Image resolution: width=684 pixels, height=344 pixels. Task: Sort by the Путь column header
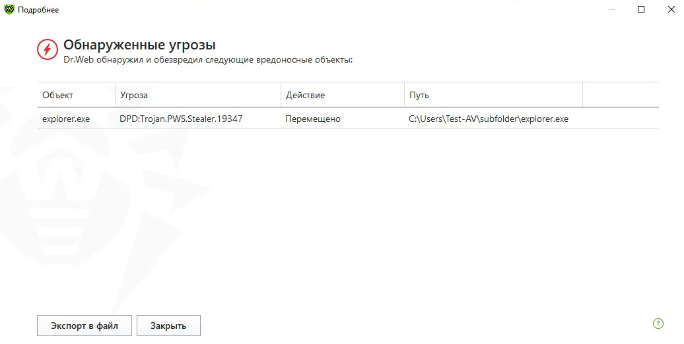point(493,95)
